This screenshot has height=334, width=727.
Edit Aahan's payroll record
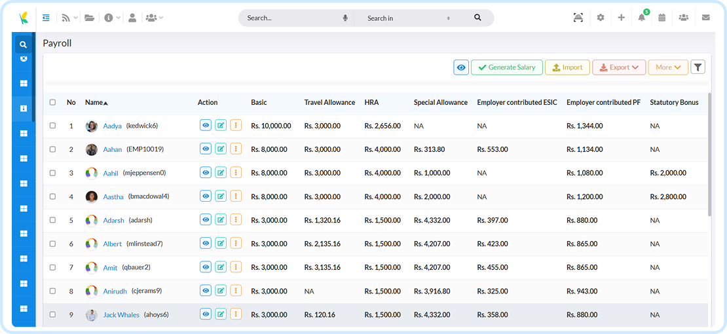coord(221,149)
